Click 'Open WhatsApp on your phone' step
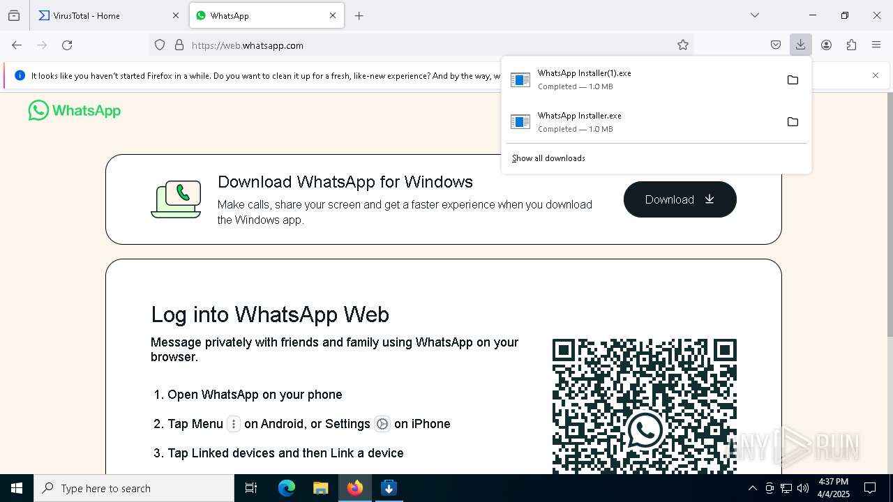893x502 pixels. [255, 395]
